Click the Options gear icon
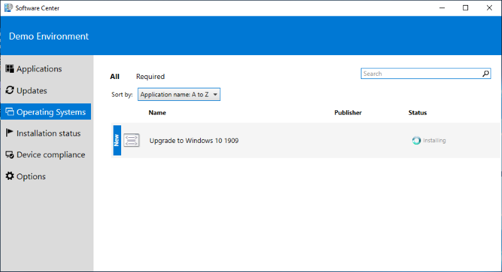 (10, 176)
